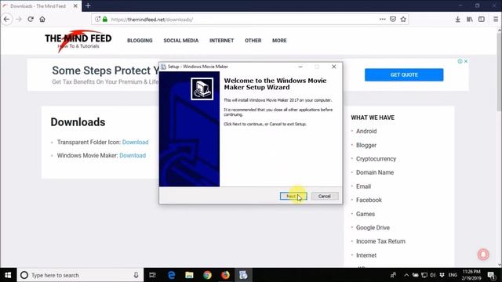Open the MORE menu
The height and width of the screenshot is (282, 502).
279,41
